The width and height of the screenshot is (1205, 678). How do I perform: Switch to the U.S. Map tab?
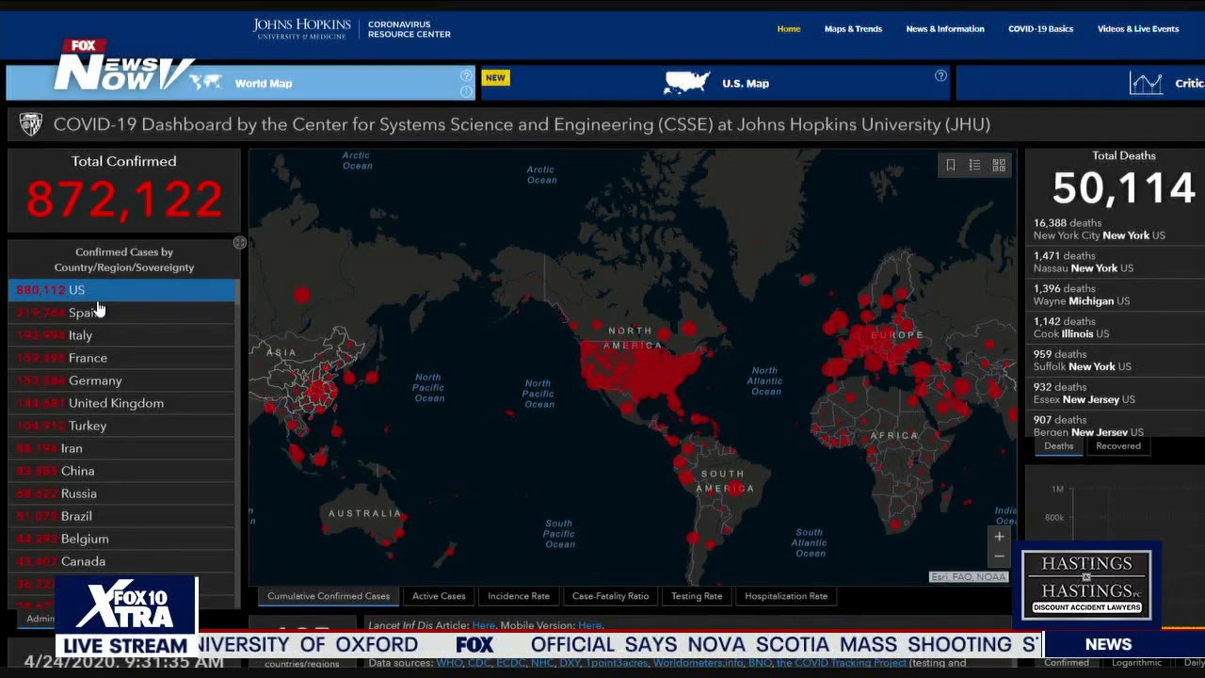716,83
